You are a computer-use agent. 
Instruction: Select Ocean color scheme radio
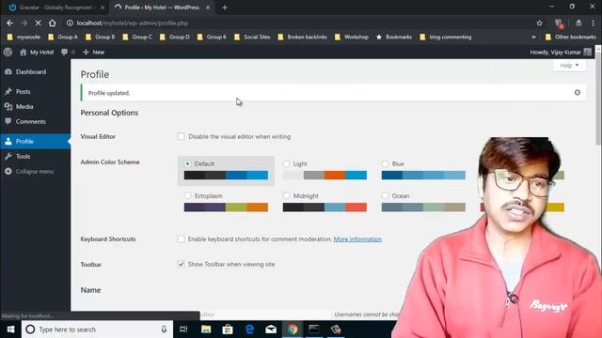point(385,196)
